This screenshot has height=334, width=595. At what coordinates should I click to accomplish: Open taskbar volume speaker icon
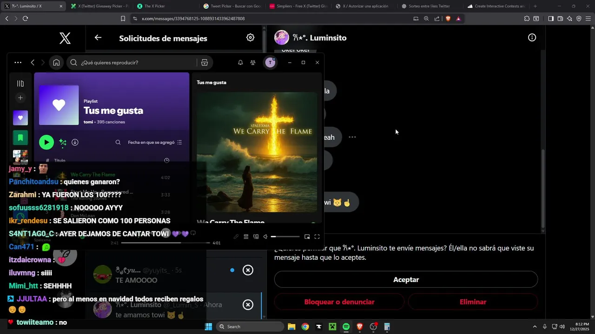pos(562,327)
